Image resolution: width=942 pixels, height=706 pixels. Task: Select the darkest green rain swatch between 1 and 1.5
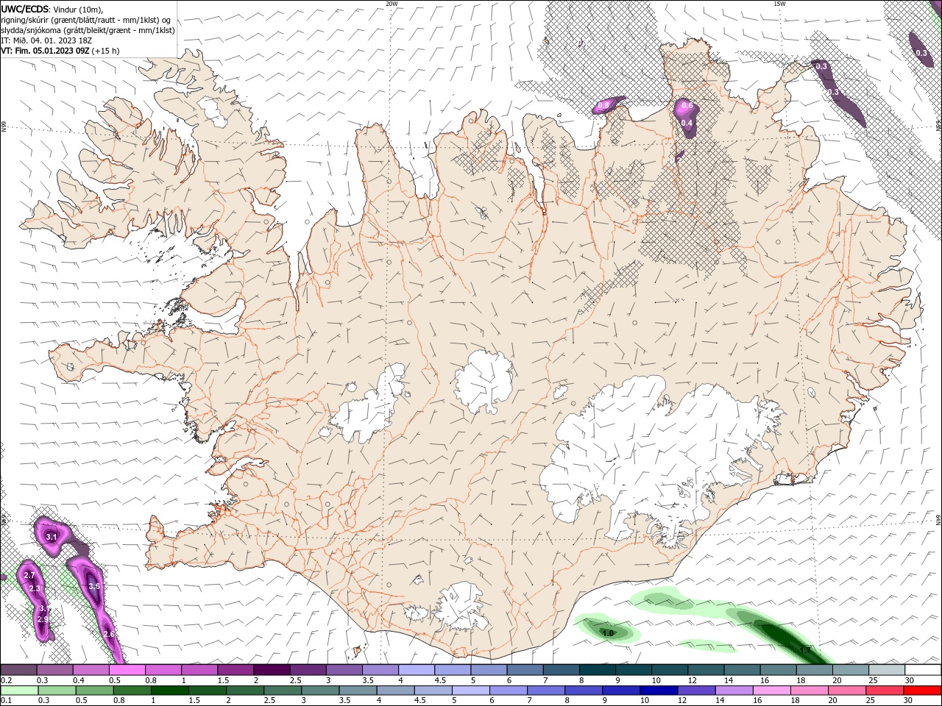(169, 691)
